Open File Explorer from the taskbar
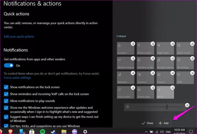 64,132
